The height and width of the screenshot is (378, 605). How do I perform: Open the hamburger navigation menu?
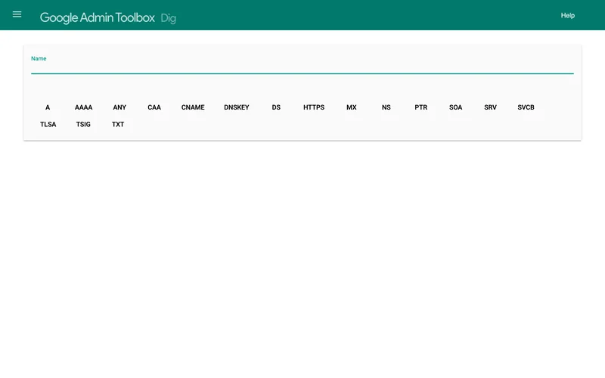click(x=17, y=14)
